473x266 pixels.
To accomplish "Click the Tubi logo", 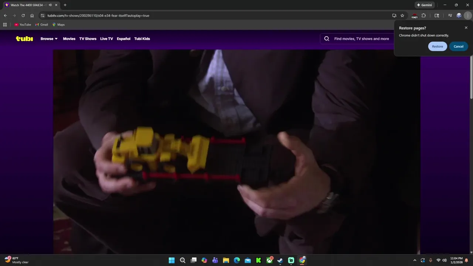I will [24, 38].
